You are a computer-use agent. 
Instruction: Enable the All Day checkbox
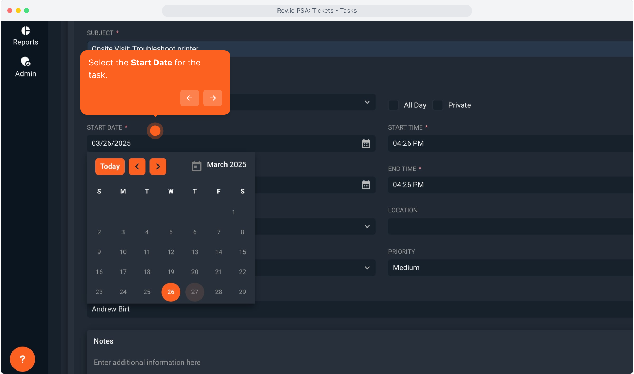(393, 105)
